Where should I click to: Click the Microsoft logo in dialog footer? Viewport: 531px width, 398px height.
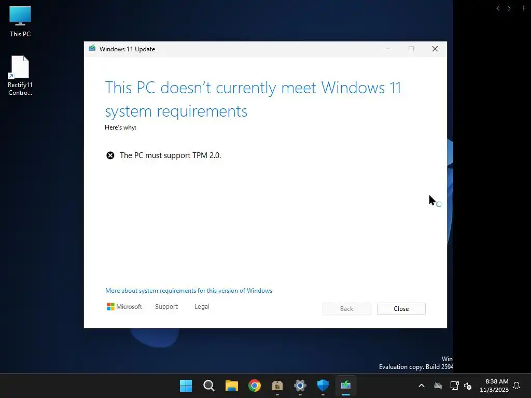coord(124,307)
